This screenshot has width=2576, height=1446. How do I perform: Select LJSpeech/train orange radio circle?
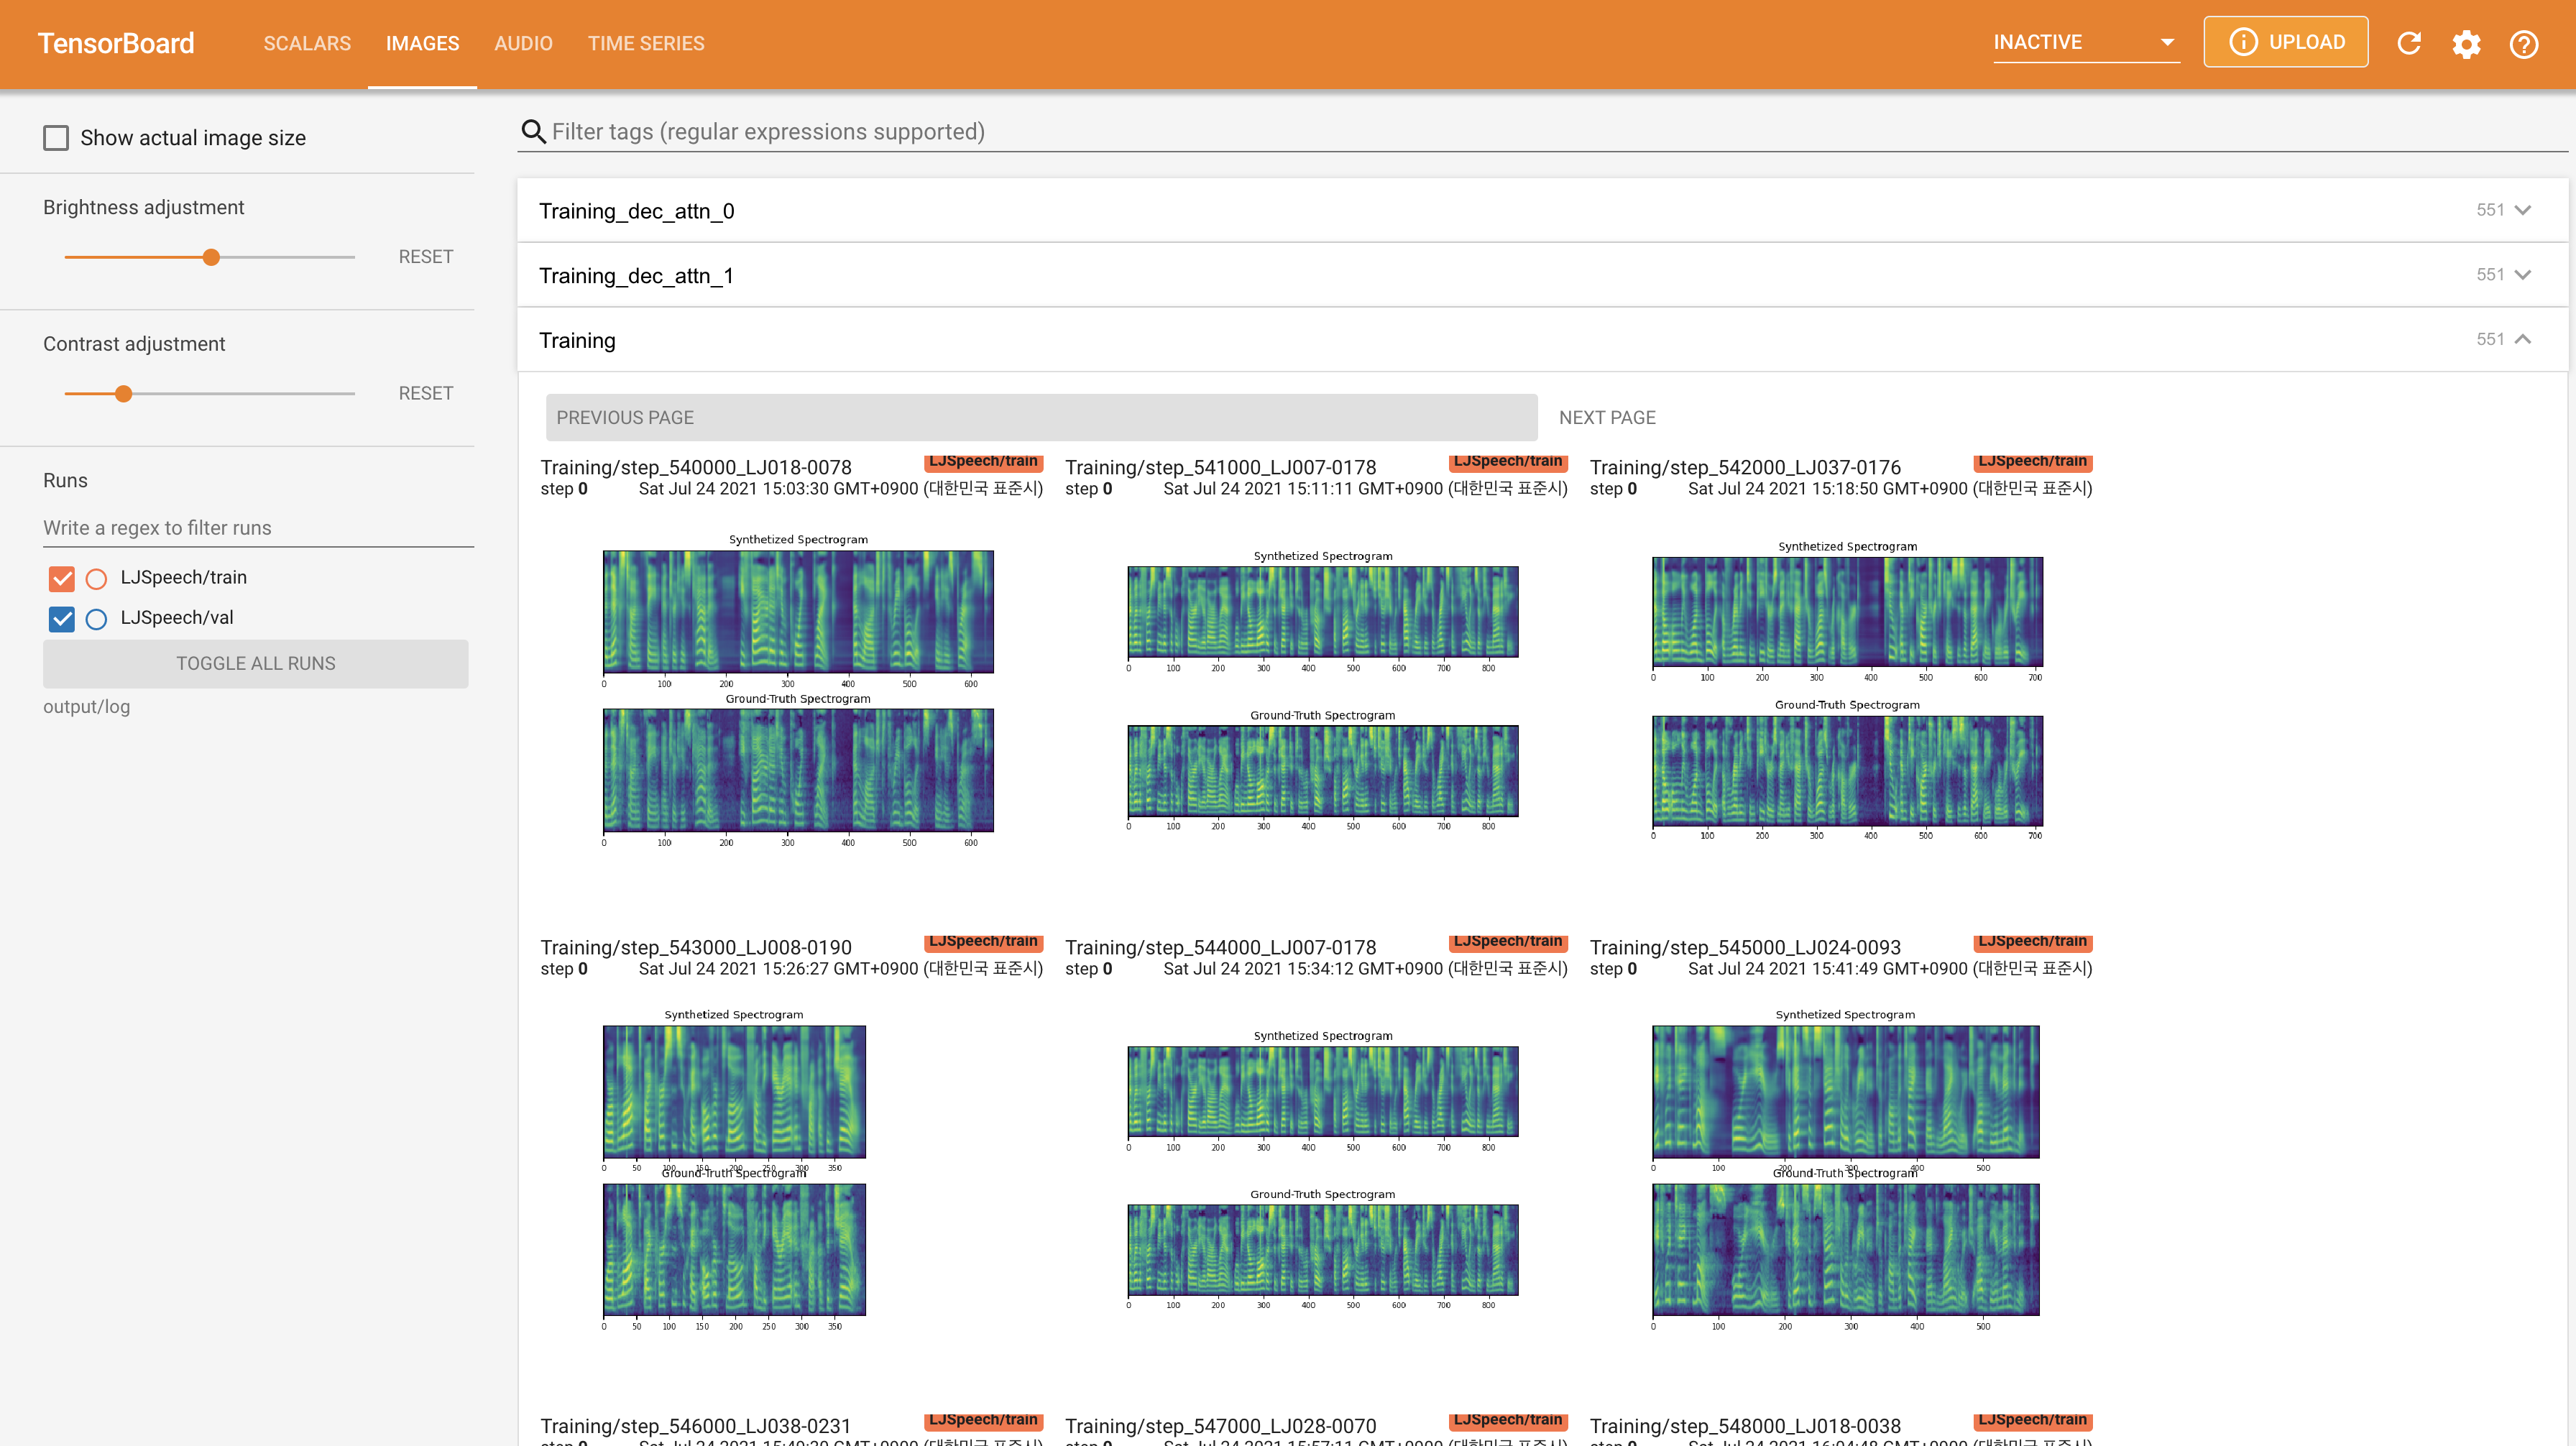[96, 578]
